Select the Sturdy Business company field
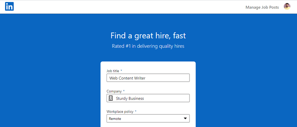This screenshot has width=297, height=127. (x=148, y=98)
